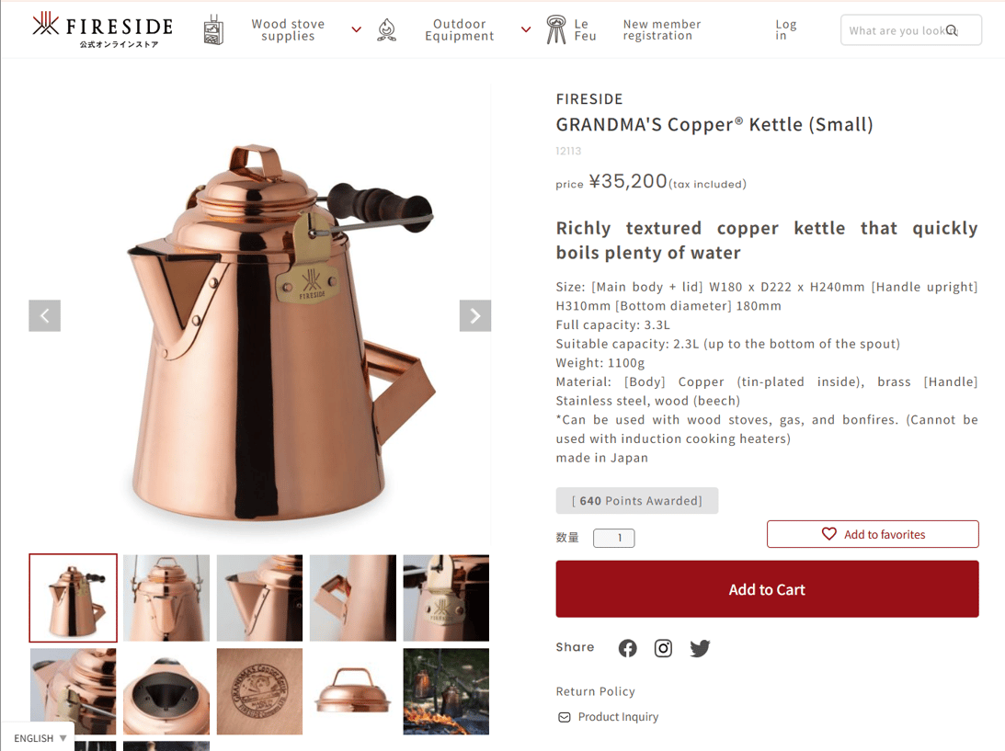Click the quantity input field
This screenshot has height=751, width=1005.
(614, 538)
